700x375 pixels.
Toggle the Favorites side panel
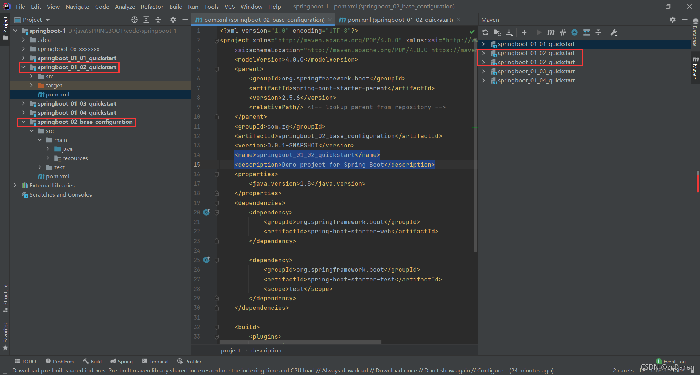click(x=5, y=336)
